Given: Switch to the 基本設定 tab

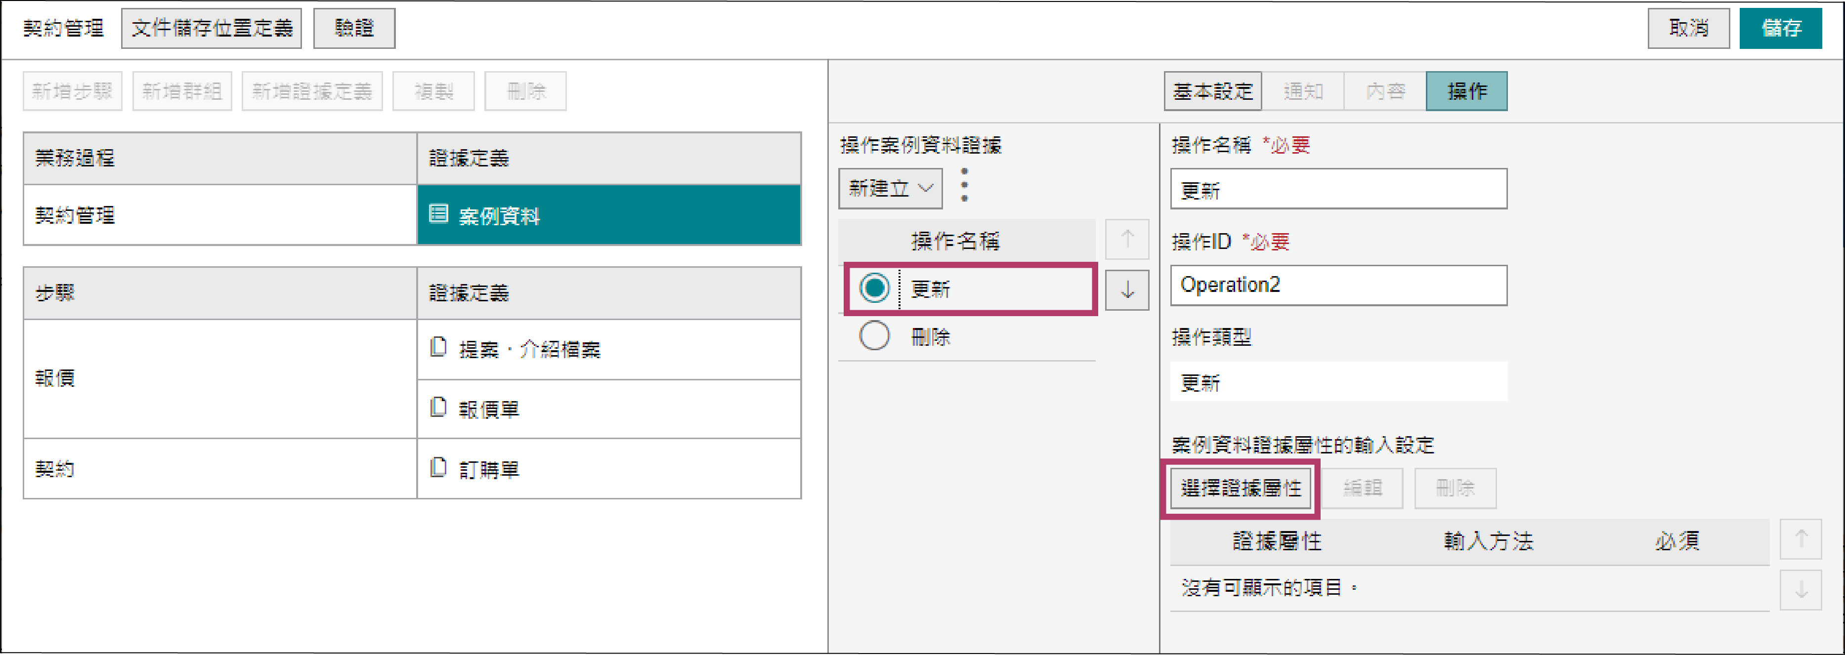Looking at the screenshot, I should (x=1212, y=91).
